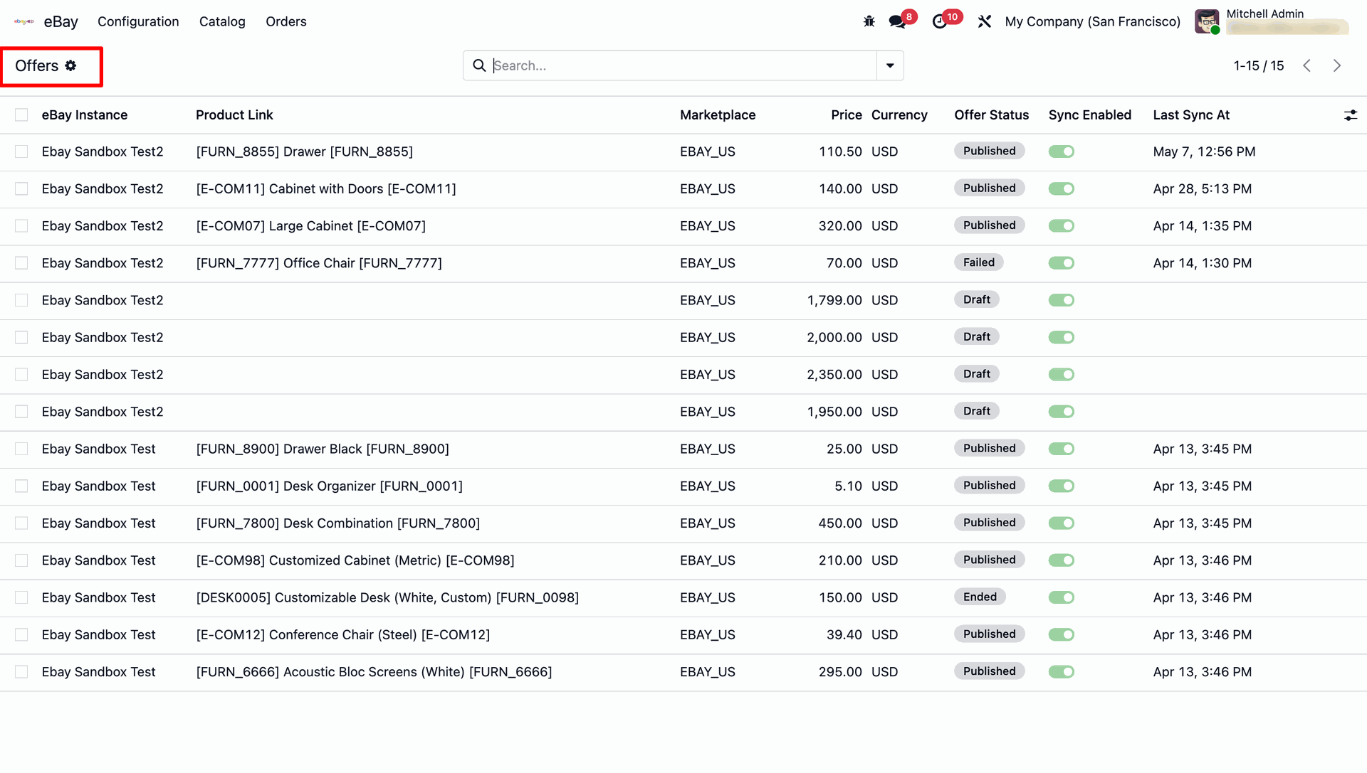Open the debug bug icon menu
This screenshot has height=773, width=1367.
point(869,21)
